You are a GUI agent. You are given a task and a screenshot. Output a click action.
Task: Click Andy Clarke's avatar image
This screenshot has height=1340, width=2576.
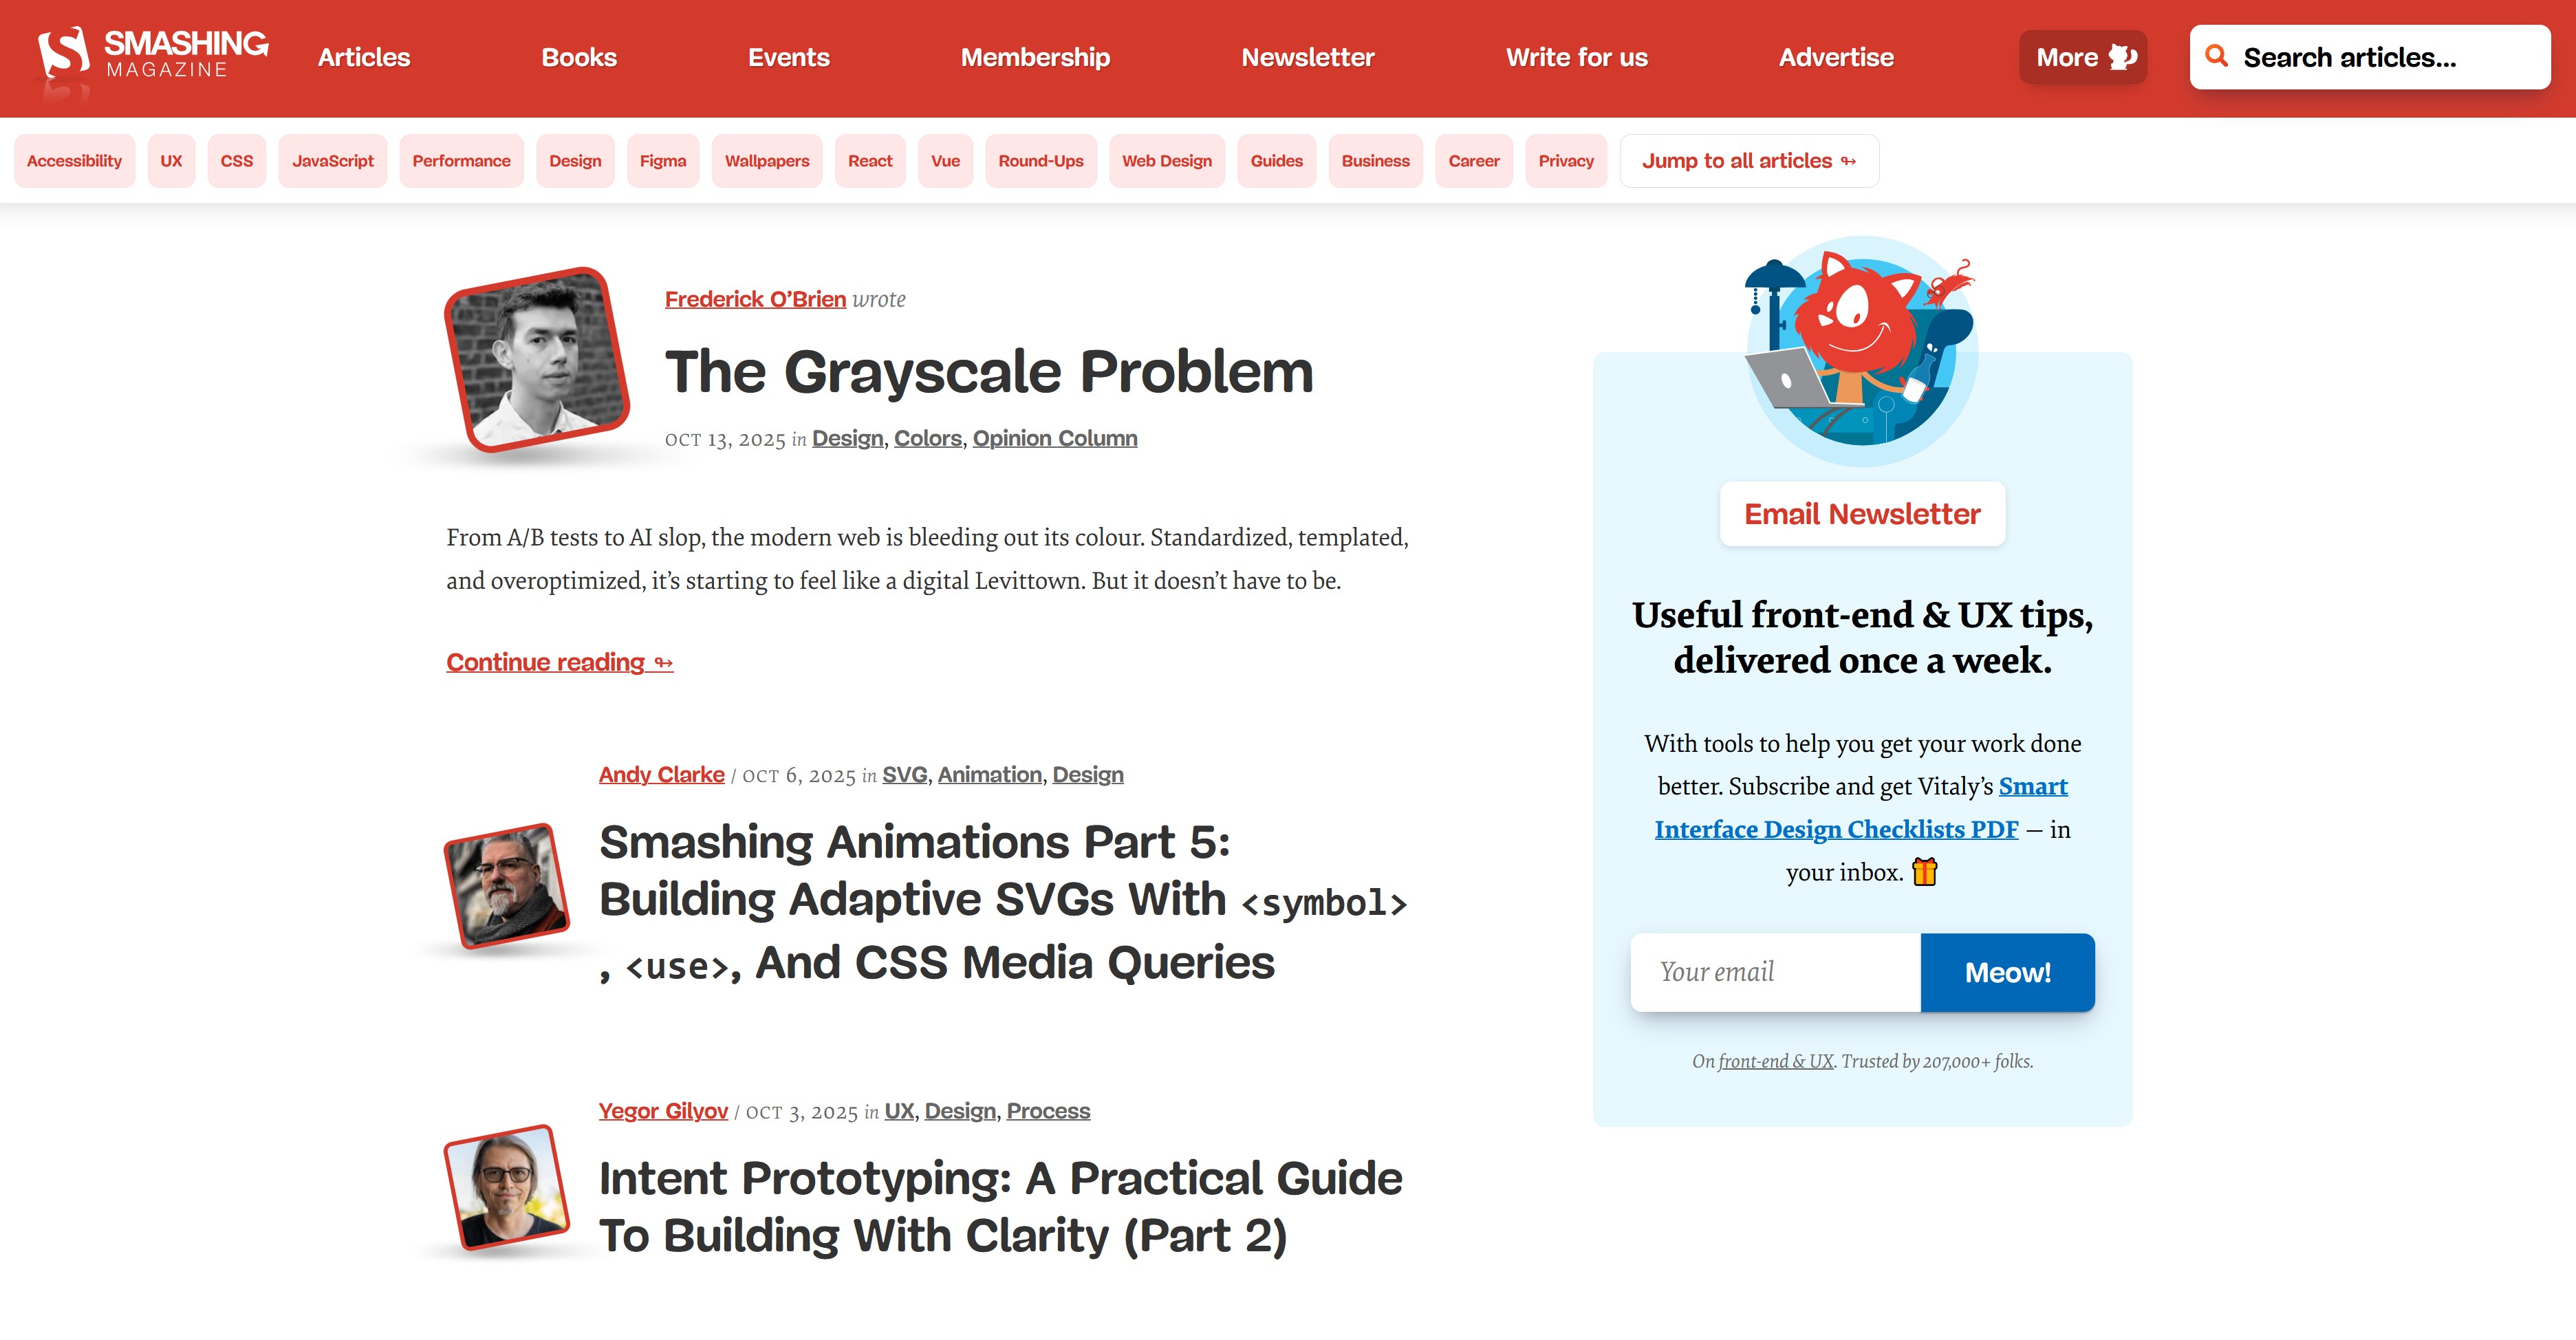(506, 886)
